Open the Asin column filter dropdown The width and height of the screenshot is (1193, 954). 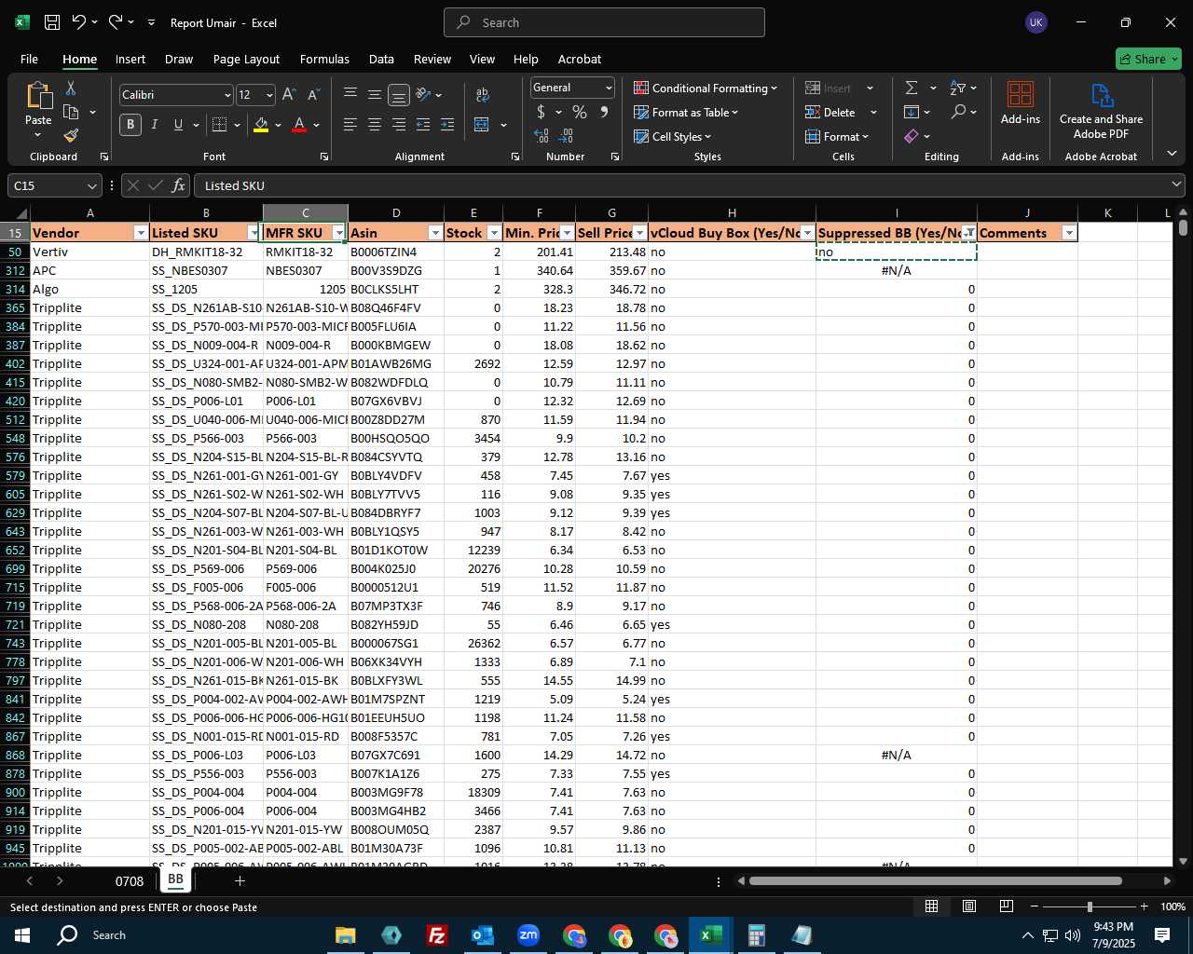[435, 233]
